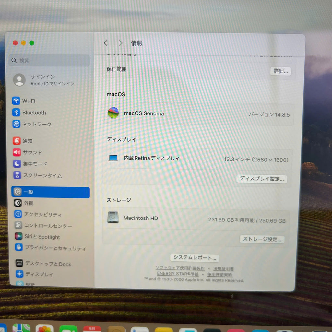Open ストレージ設定... button
This screenshot has width=332, height=332.
click(262, 239)
